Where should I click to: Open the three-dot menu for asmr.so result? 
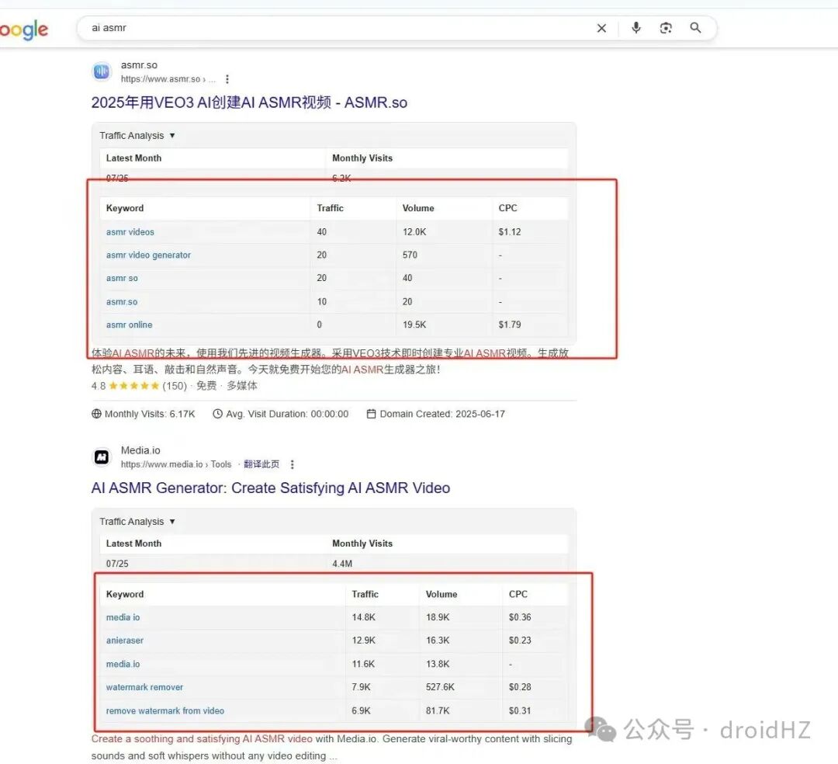tap(227, 79)
